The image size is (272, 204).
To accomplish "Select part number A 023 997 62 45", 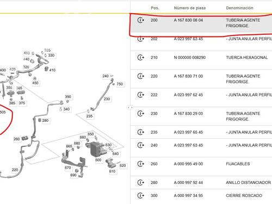I will pyautogui.click(x=188, y=95).
